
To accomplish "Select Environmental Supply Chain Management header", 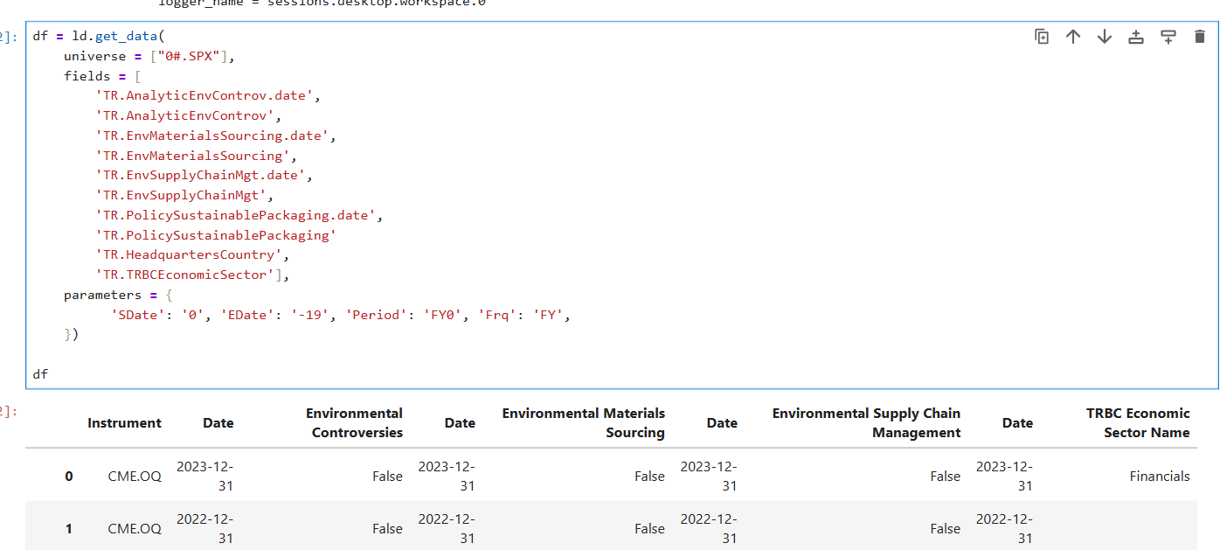I will coord(866,422).
